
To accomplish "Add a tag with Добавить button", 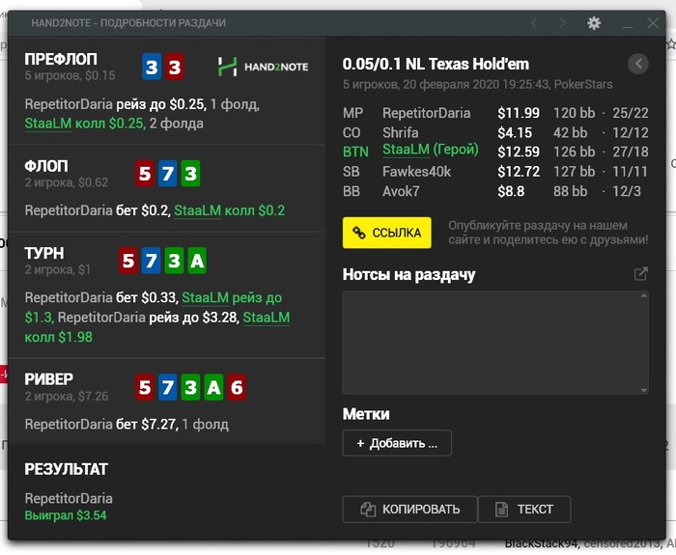I will tap(397, 443).
